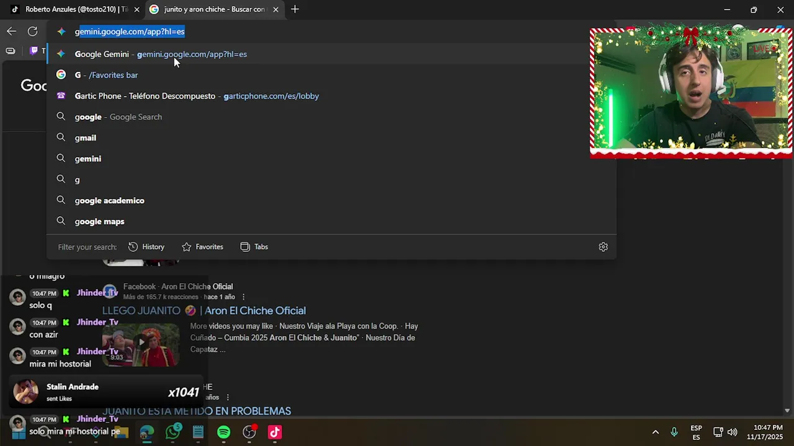The image size is (794, 446).
Task: Open options menu next to 'hace 1 año'
Action: click(243, 297)
